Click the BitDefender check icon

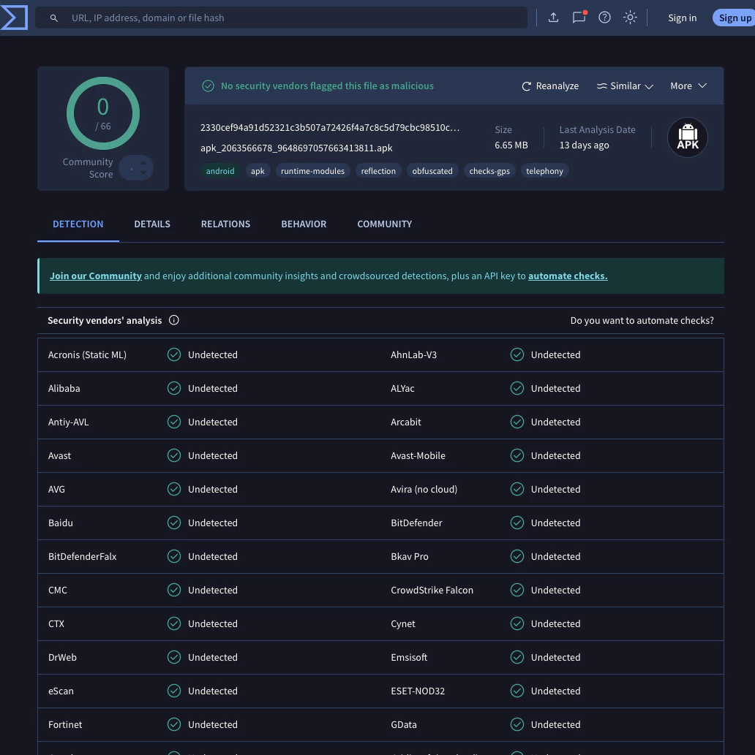coord(517,523)
